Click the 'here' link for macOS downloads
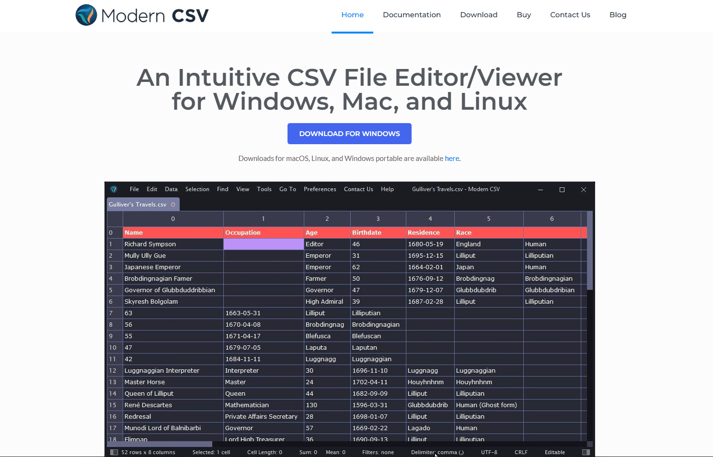The height and width of the screenshot is (457, 713). 452,158
